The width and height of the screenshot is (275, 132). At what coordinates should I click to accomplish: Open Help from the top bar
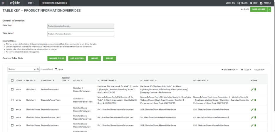pyautogui.click(x=254, y=3)
